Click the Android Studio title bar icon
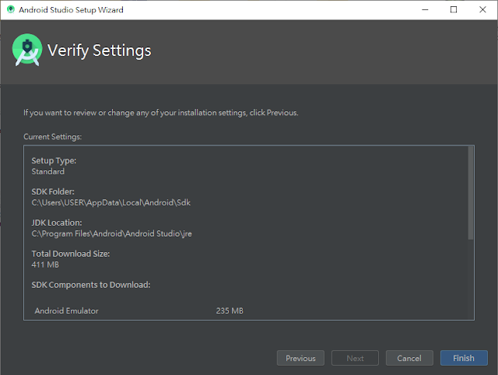 pyautogui.click(x=10, y=9)
